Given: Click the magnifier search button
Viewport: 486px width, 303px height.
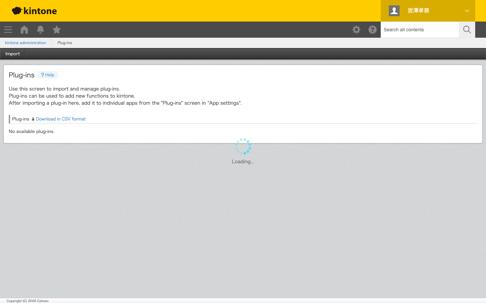Looking at the screenshot, I should point(467,30).
